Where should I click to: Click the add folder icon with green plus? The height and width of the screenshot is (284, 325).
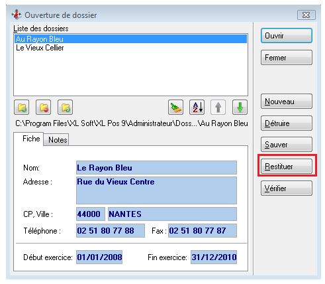tap(22, 107)
